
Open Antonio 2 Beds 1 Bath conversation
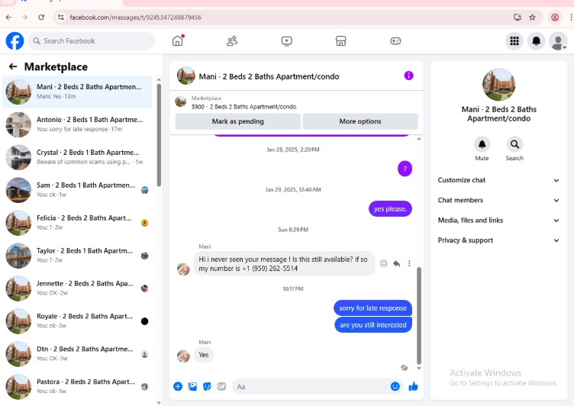[x=77, y=124]
